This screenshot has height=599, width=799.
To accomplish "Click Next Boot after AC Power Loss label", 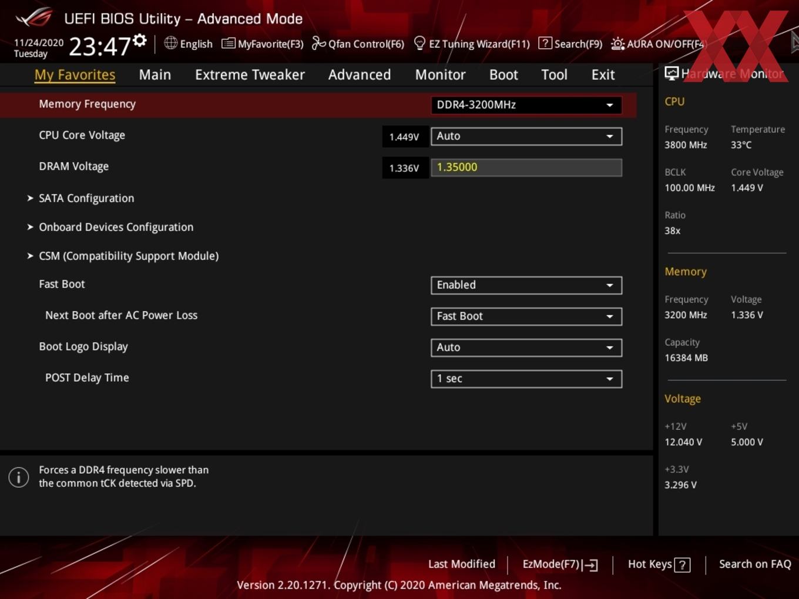I will pyautogui.click(x=121, y=315).
